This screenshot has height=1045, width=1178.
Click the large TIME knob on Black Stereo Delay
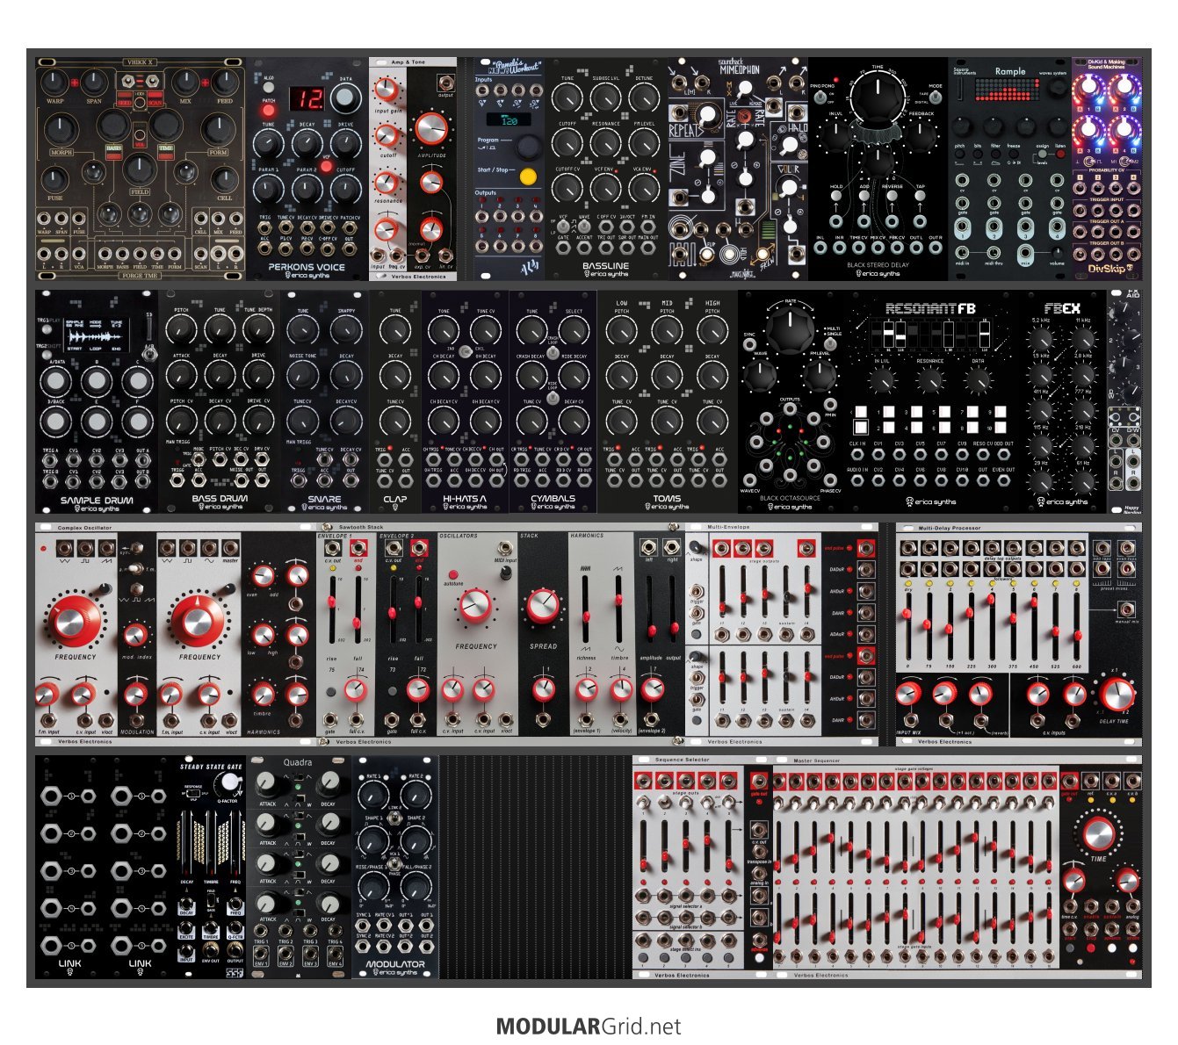(x=878, y=98)
